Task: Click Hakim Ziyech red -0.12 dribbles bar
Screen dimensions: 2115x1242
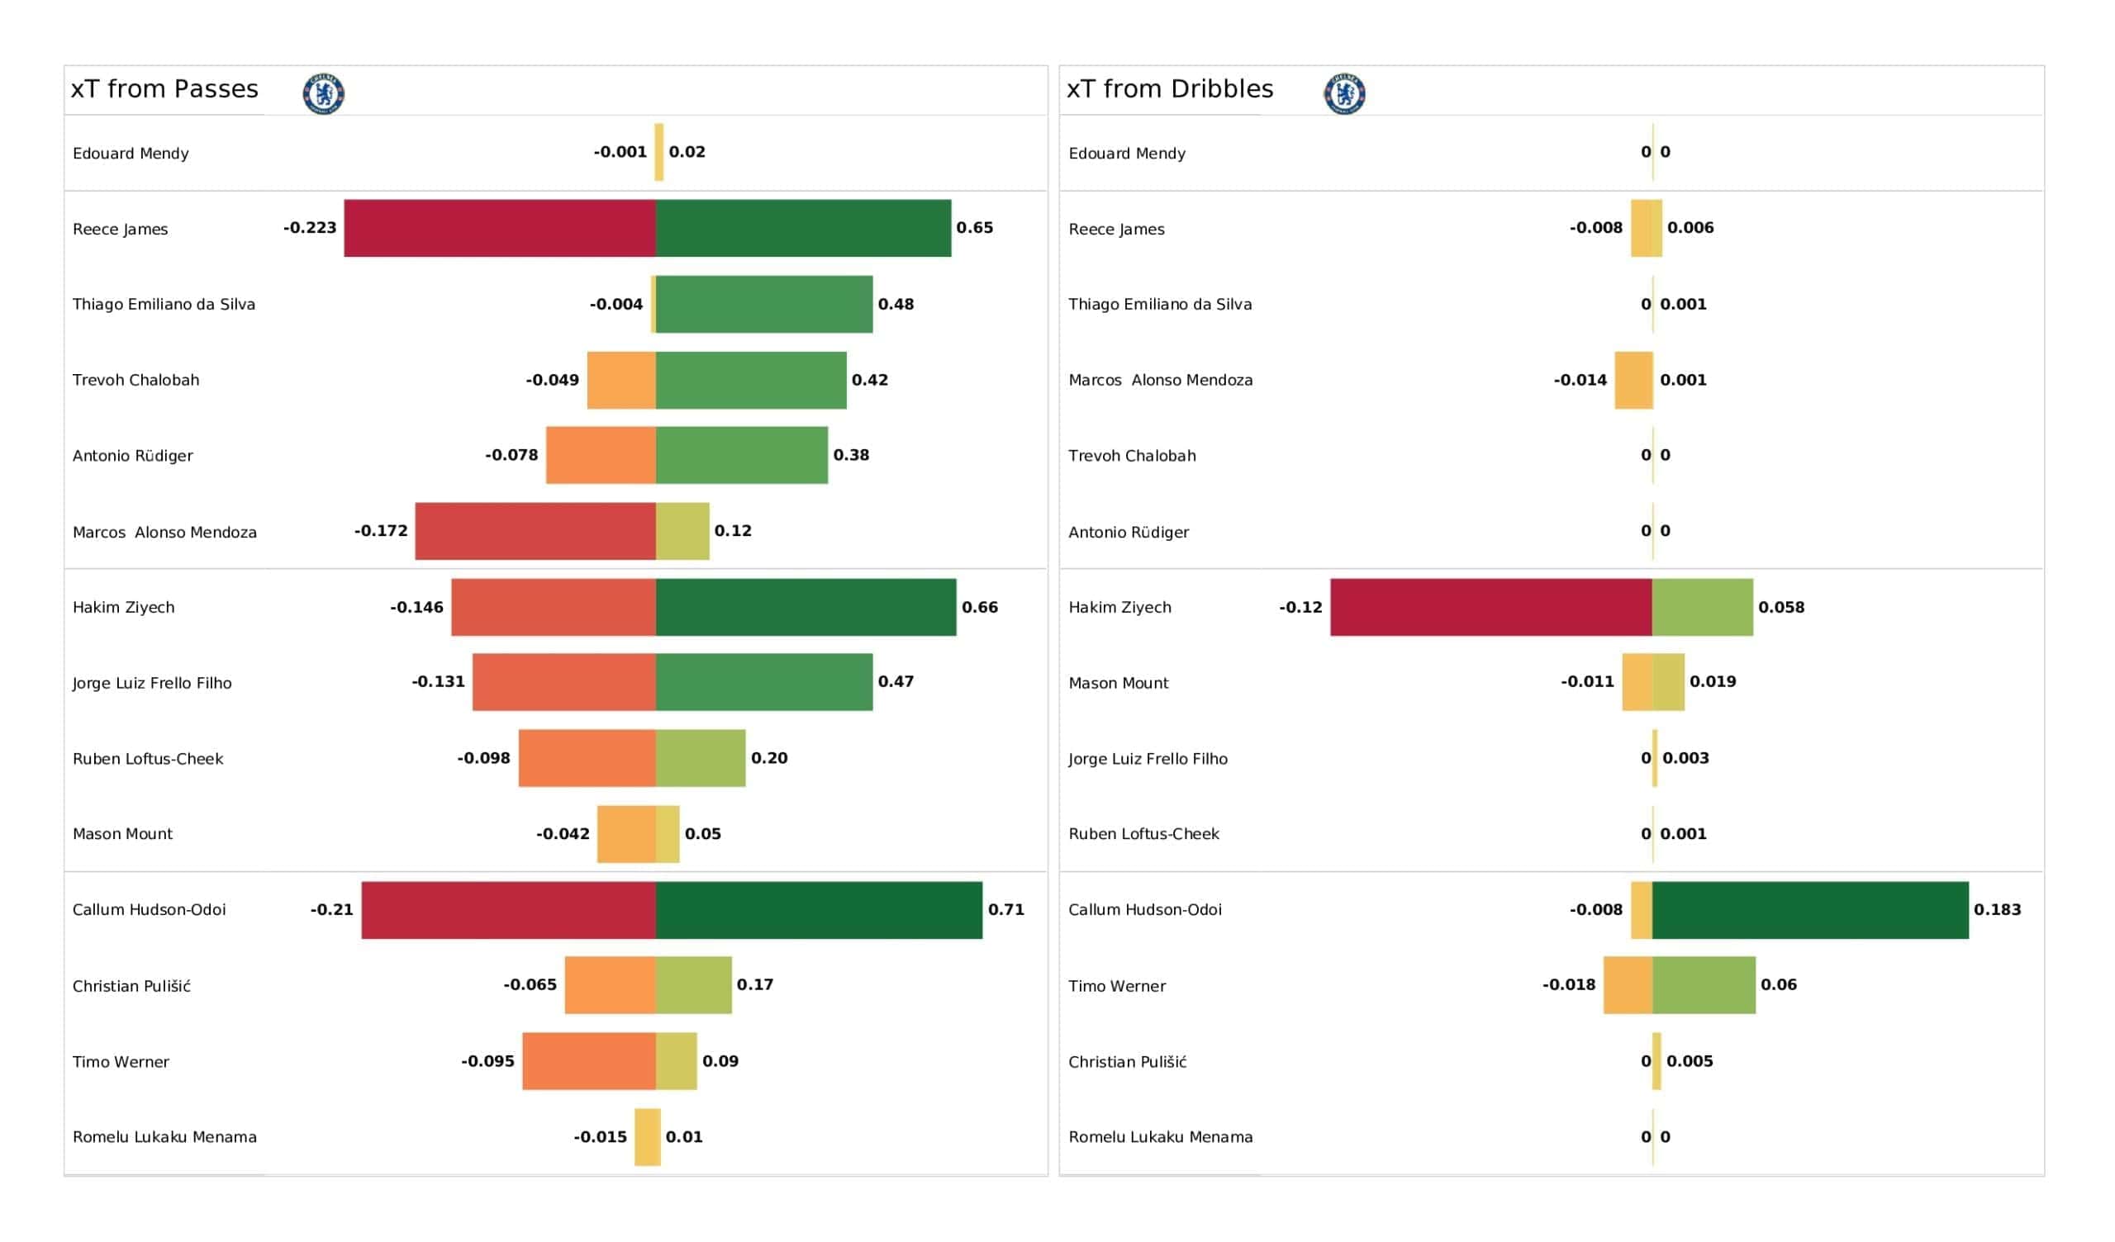Action: 1491,607
